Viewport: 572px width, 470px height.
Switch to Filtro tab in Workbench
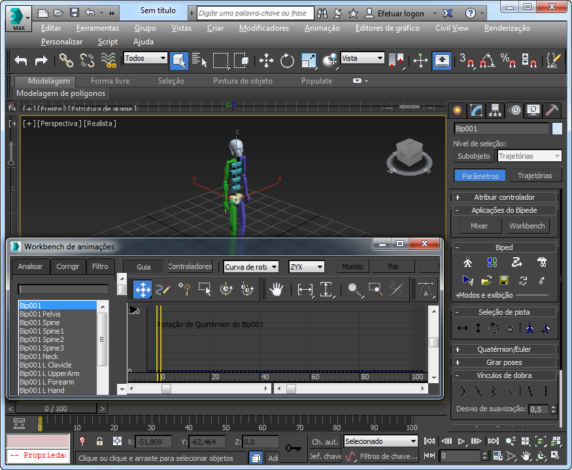pyautogui.click(x=100, y=266)
